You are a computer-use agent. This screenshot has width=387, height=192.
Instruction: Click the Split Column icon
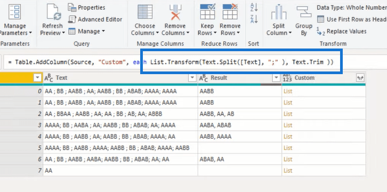(x=279, y=12)
